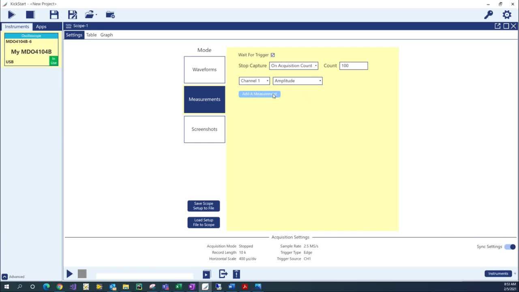Click the new project folder icon
Screen dimensions: 519x292
110,15
